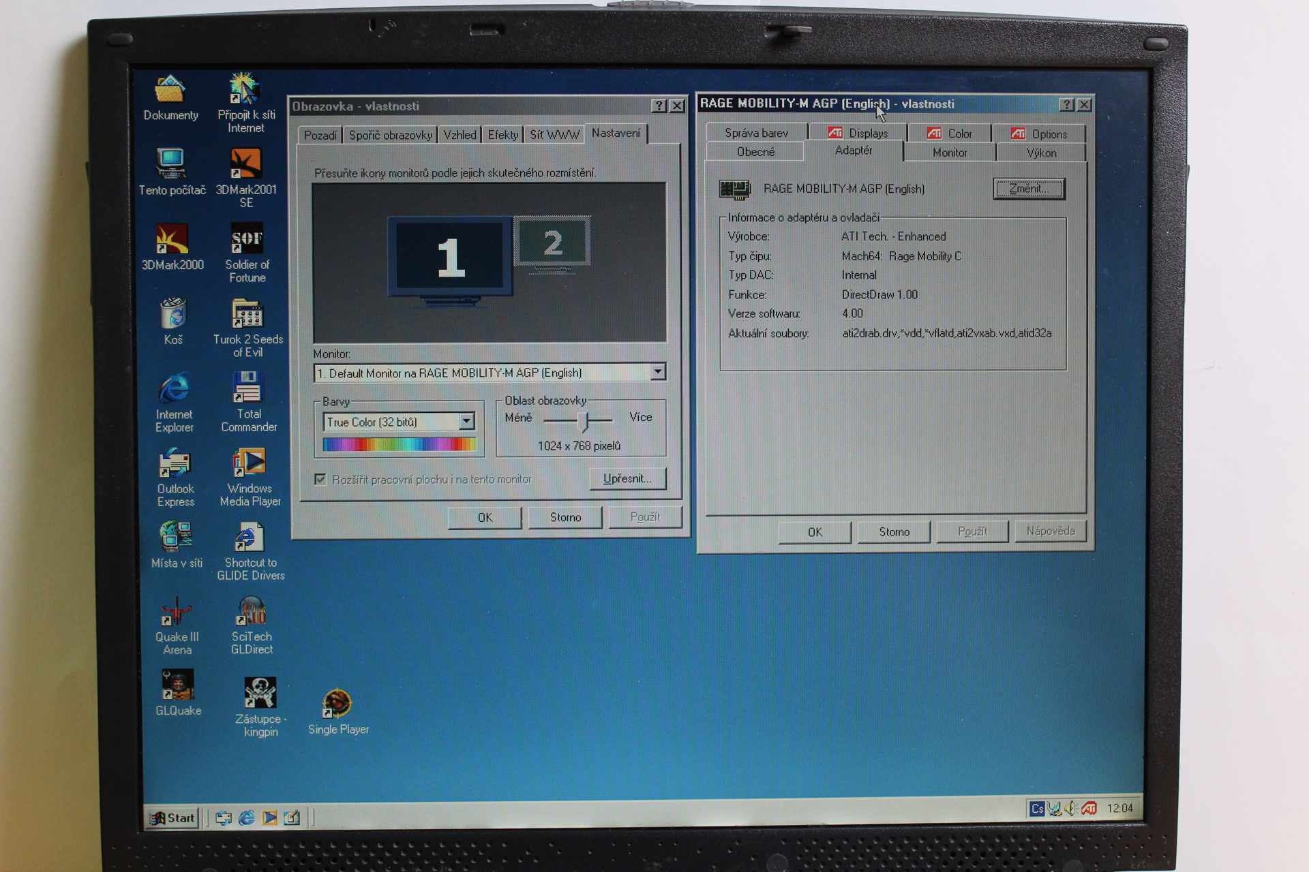Open the Outlook Express desktop icon

(175, 478)
